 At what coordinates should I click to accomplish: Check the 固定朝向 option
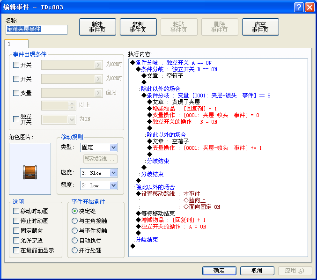[16, 231]
